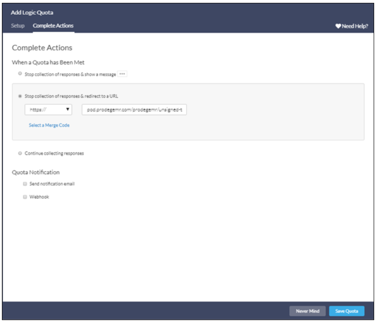The image size is (377, 322).
Task: Select 'Stop collection & redirect to a URL' radio
Action: pyautogui.click(x=20, y=96)
